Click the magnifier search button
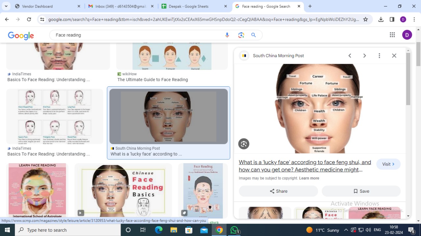421x236 pixels. pos(254,35)
